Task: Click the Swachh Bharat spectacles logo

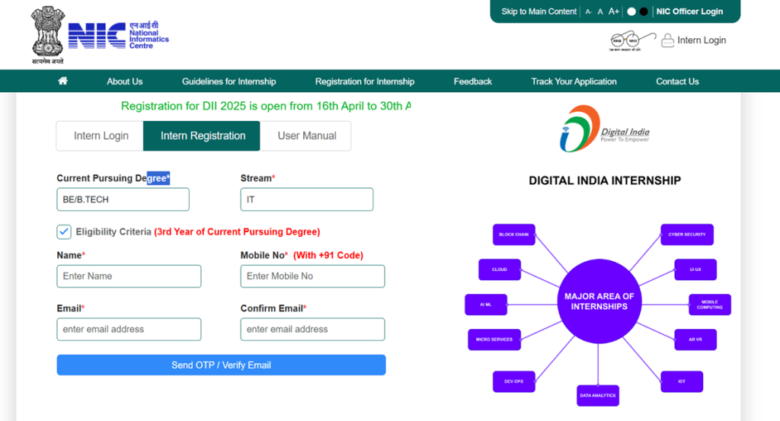Action: click(632, 41)
